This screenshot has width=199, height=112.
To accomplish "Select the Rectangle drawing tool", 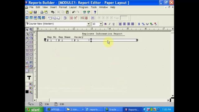I will pyautogui.click(x=31, y=42).
